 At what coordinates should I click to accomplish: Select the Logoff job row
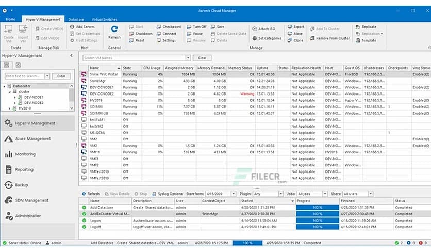tap(255, 227)
